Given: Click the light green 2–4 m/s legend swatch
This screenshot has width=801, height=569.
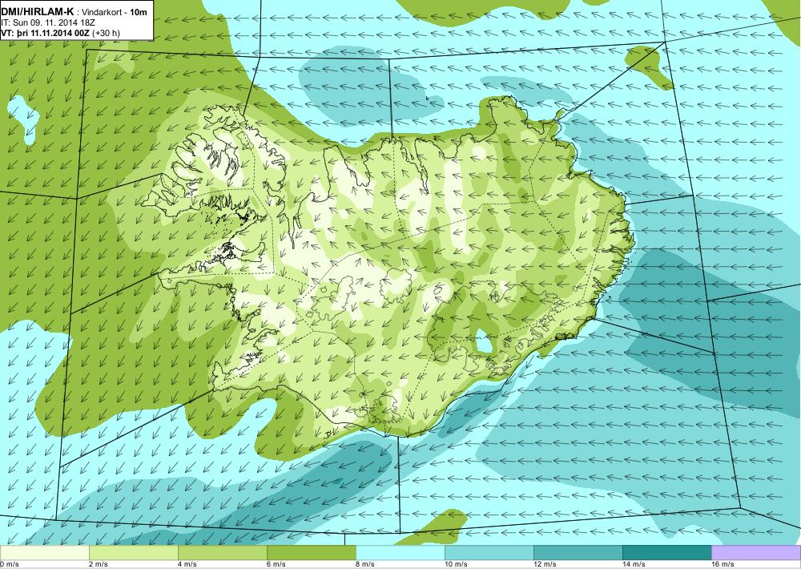Looking at the screenshot, I should point(133,553).
